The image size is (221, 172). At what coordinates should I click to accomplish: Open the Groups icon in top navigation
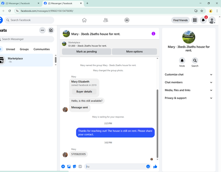(x=127, y=20)
